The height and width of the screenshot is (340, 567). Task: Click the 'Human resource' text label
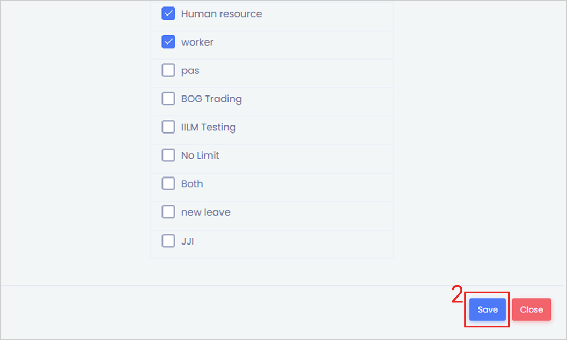pos(222,14)
